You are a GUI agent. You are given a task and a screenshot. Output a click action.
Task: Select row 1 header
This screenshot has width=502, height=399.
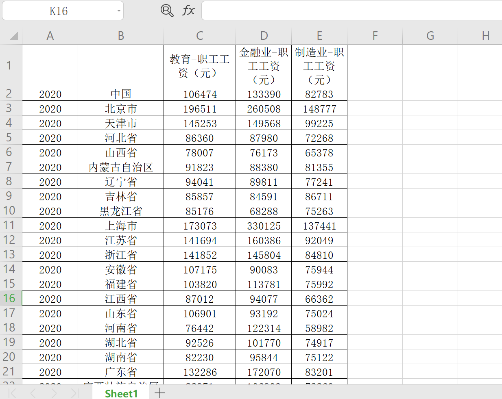tap(11, 65)
